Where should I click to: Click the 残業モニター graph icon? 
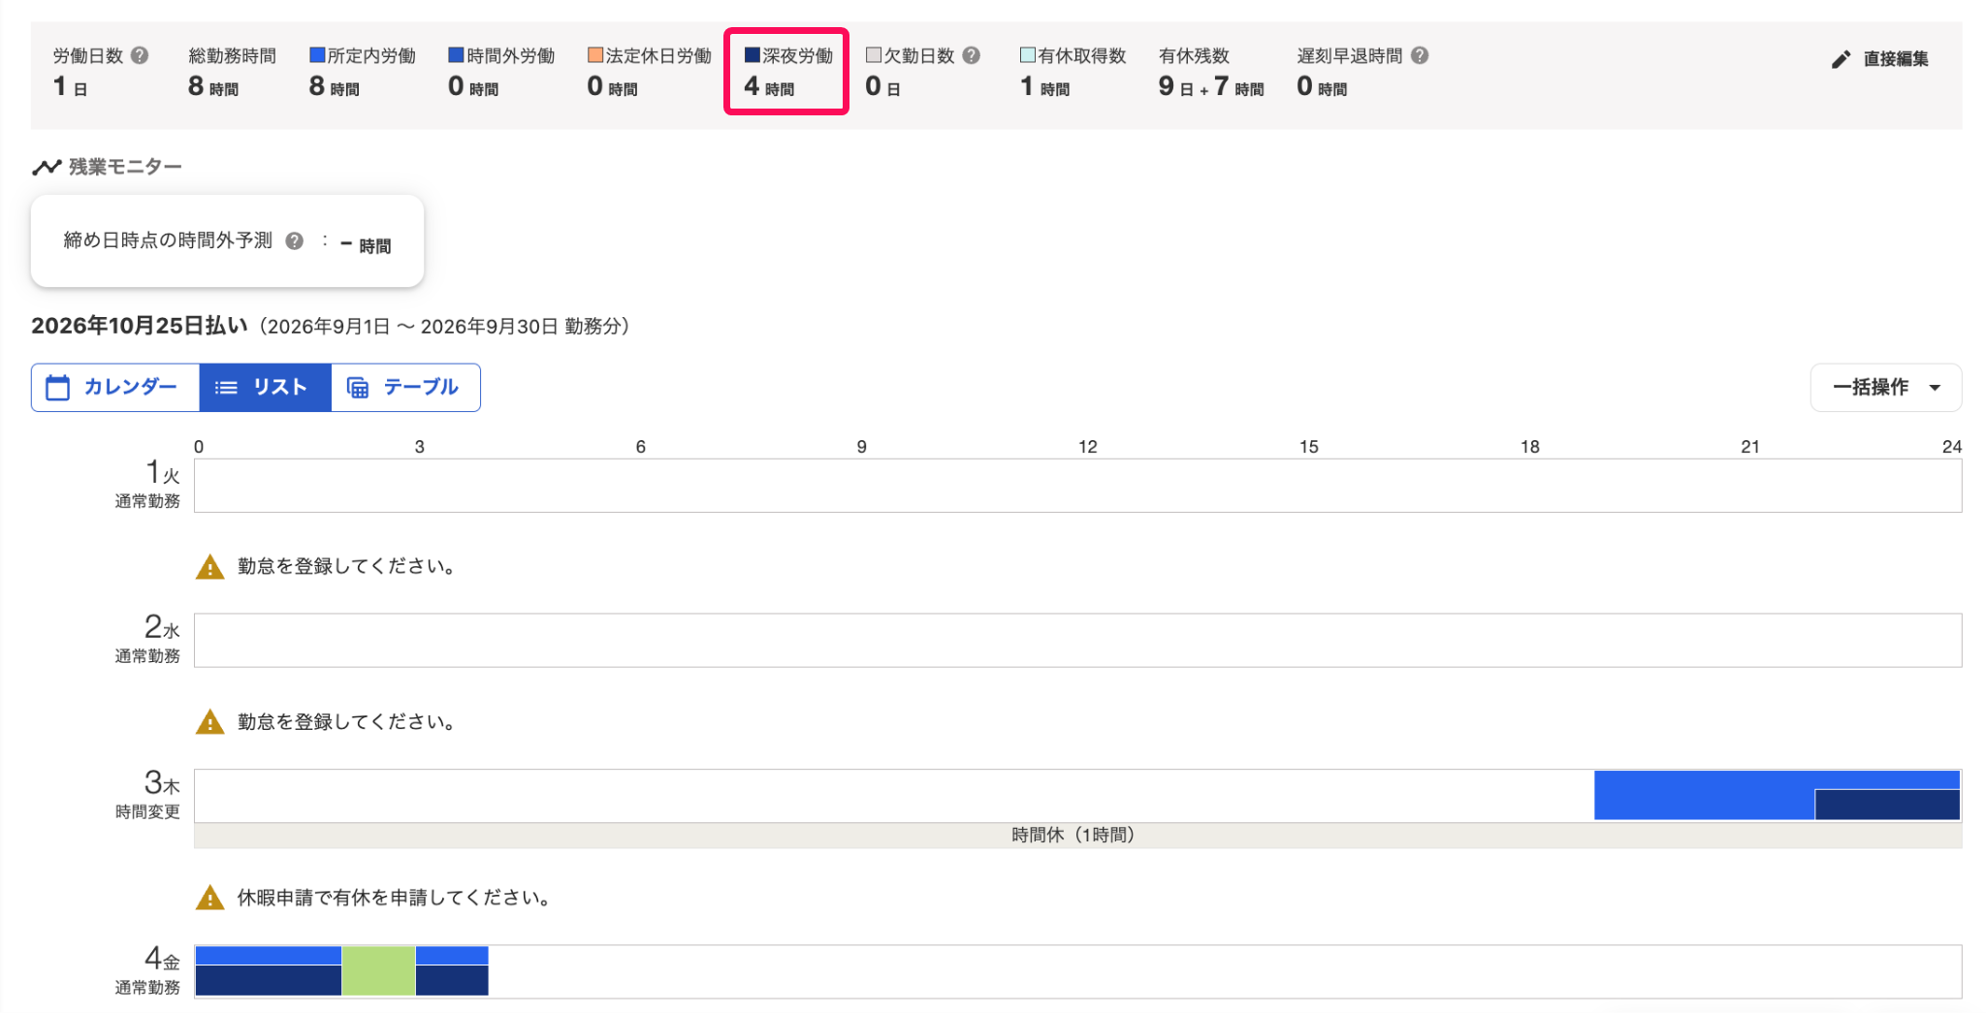[47, 167]
